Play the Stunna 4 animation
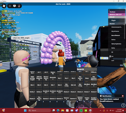This screenshot has width=126, height=113. coord(67,92)
